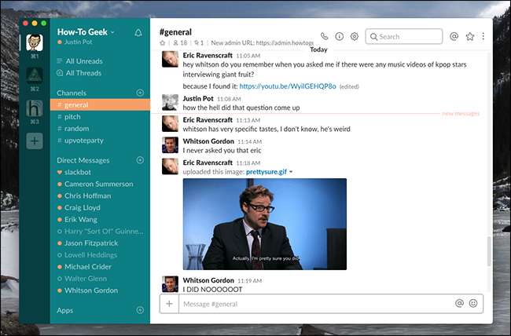The image size is (511, 336).
Task: Switch to the second workspace triangle icon
Action: tap(35, 75)
